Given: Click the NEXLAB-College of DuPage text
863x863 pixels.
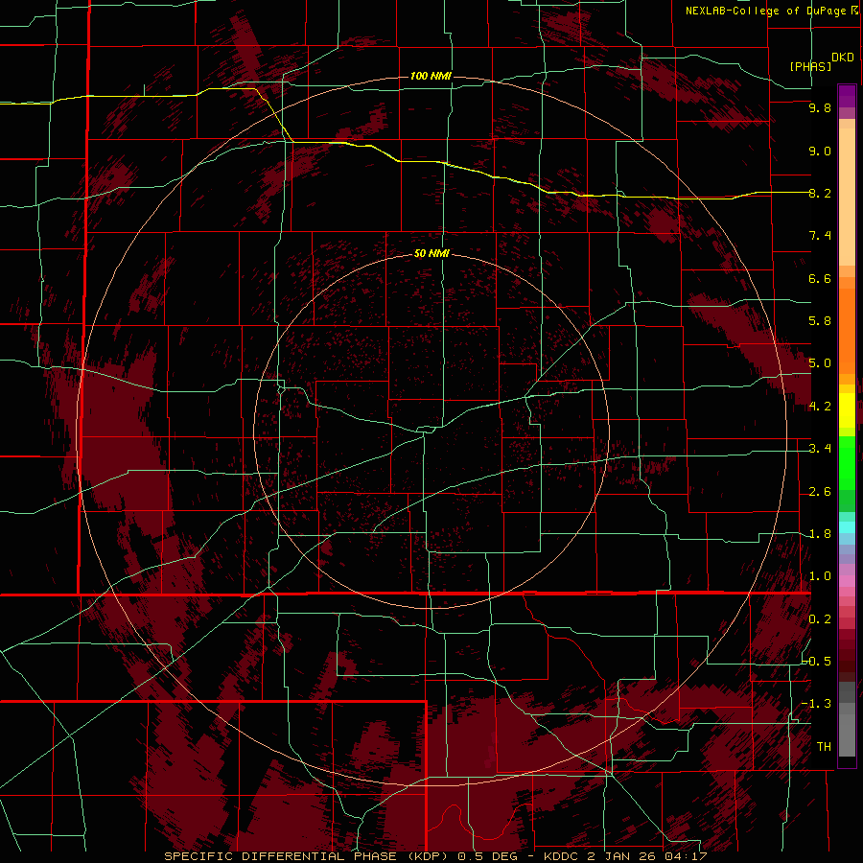Looking at the screenshot, I should coord(765,11).
